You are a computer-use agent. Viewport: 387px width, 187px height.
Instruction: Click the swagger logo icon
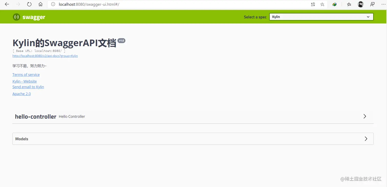pyautogui.click(x=16, y=17)
